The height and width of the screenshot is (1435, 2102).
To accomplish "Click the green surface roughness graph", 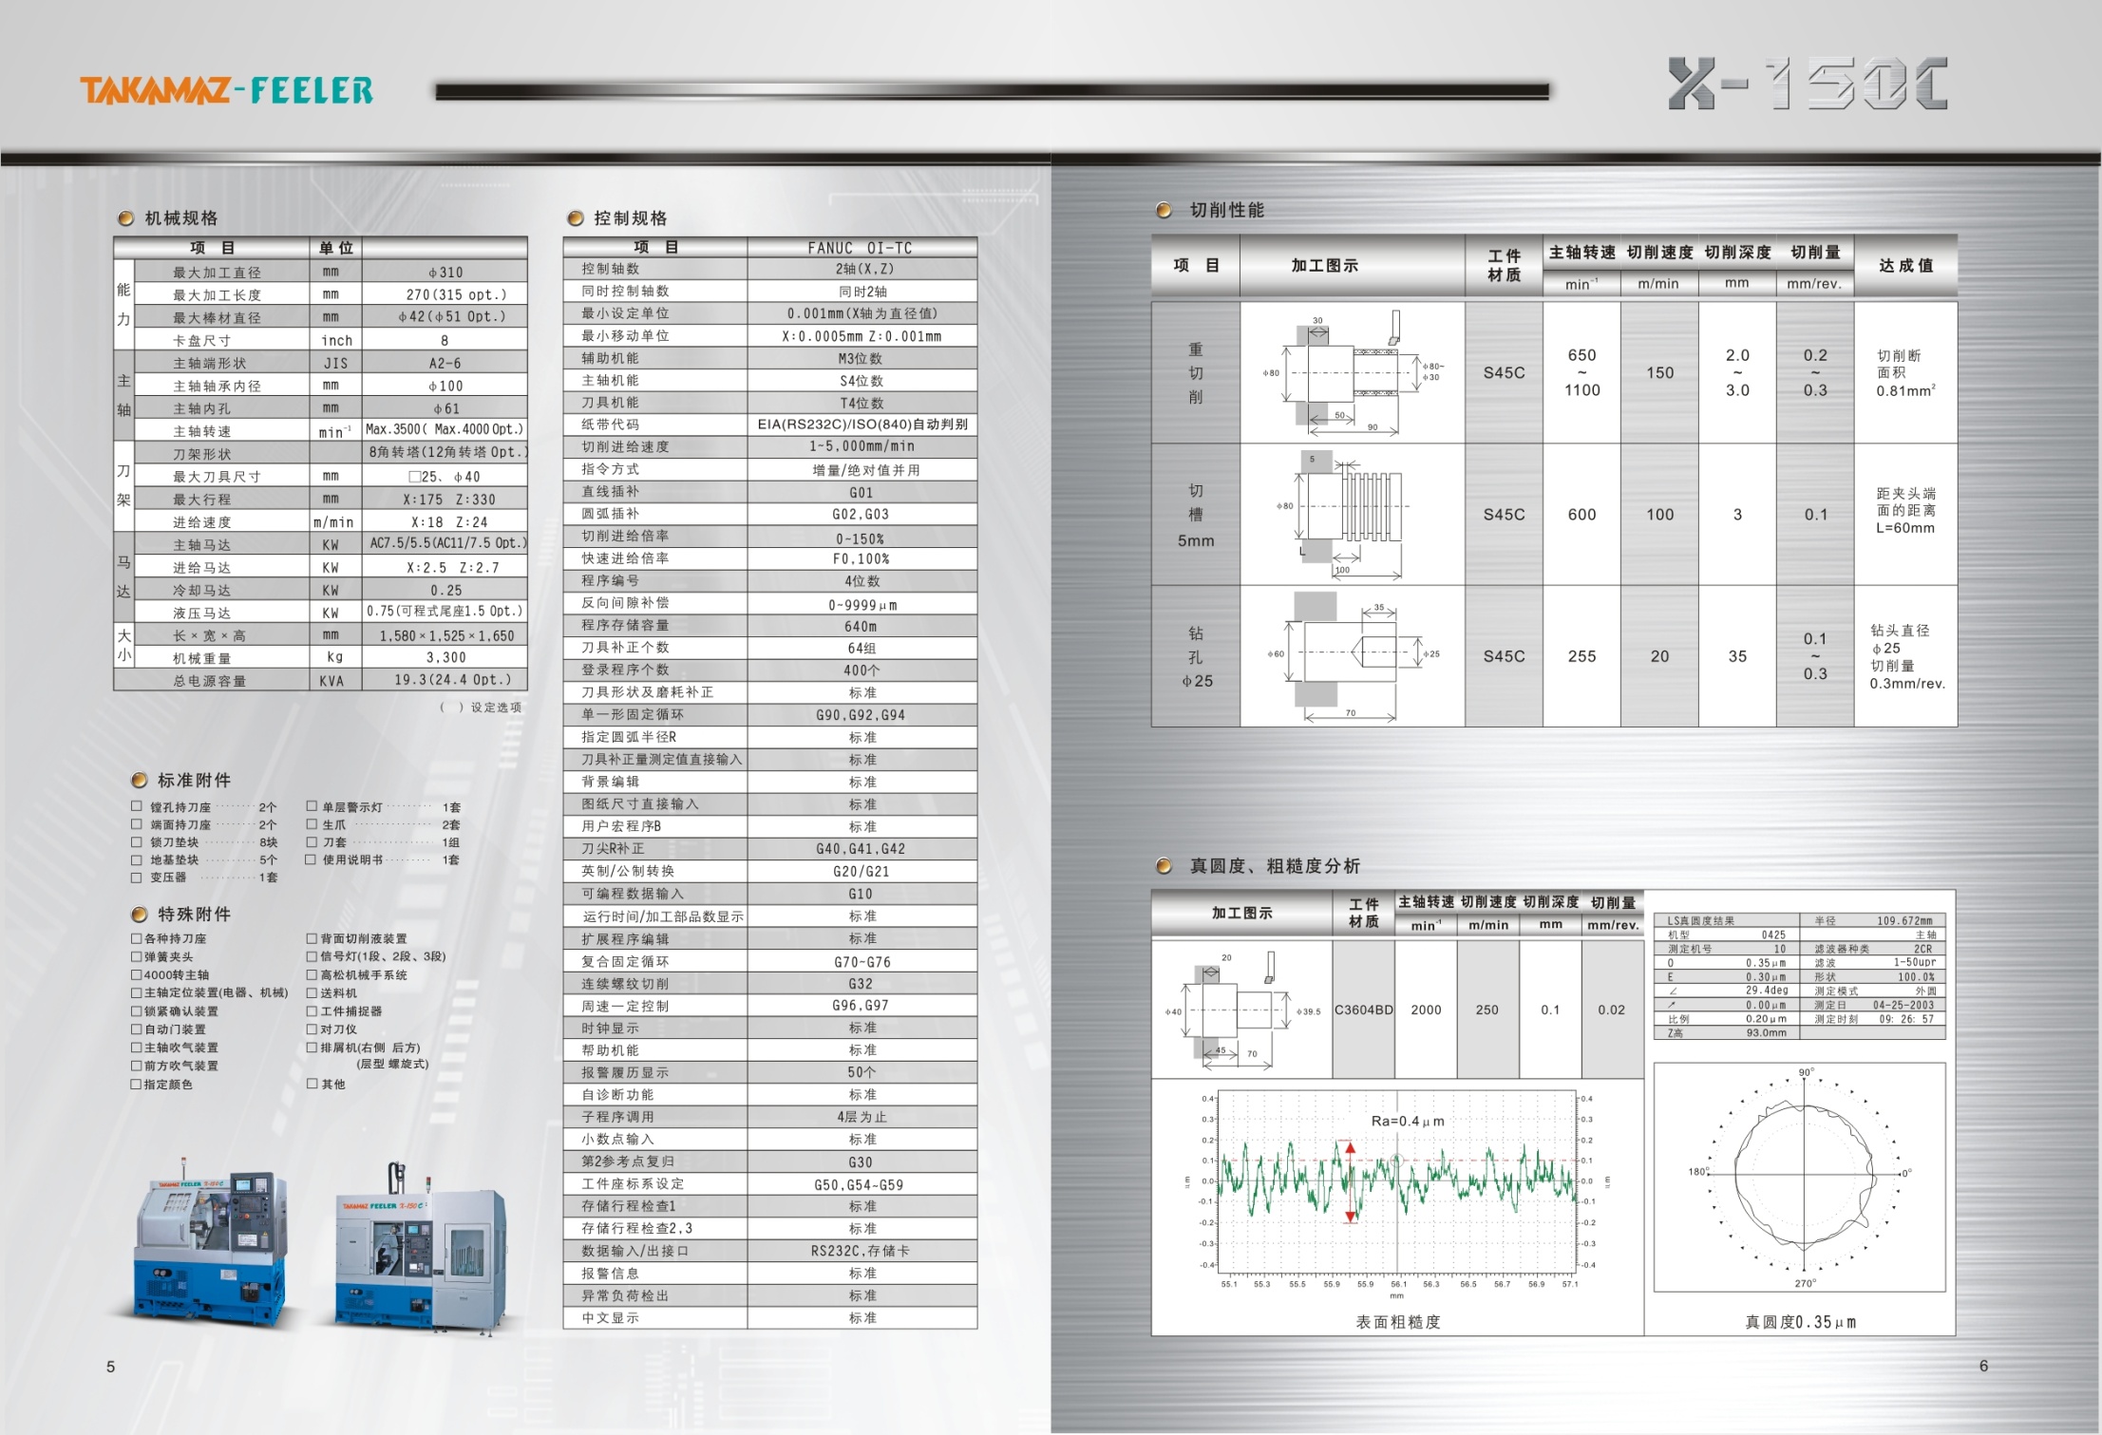I will 1396,1182.
